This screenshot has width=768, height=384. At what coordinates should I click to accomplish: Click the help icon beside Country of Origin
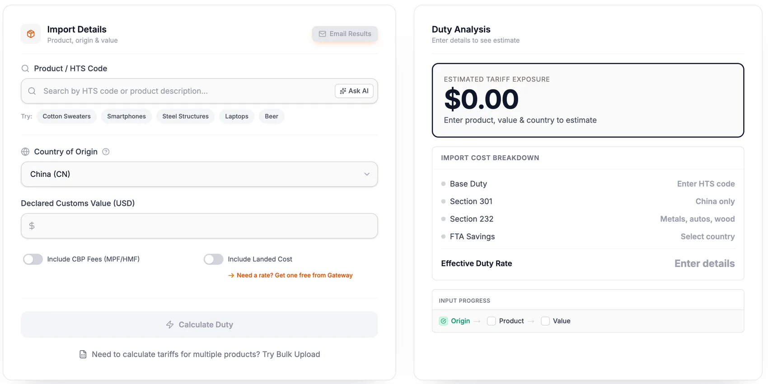(106, 152)
